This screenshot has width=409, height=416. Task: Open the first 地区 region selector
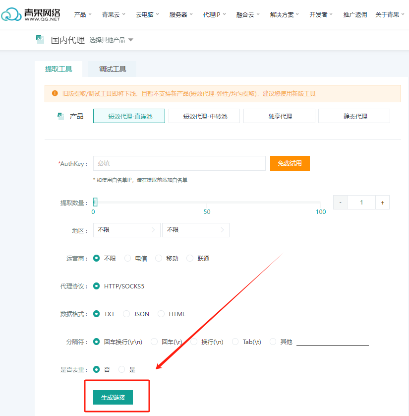[126, 230]
